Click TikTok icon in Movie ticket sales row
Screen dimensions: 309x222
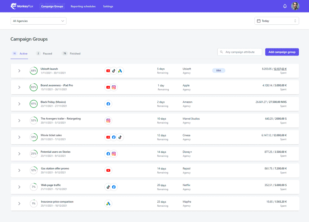[120, 137]
